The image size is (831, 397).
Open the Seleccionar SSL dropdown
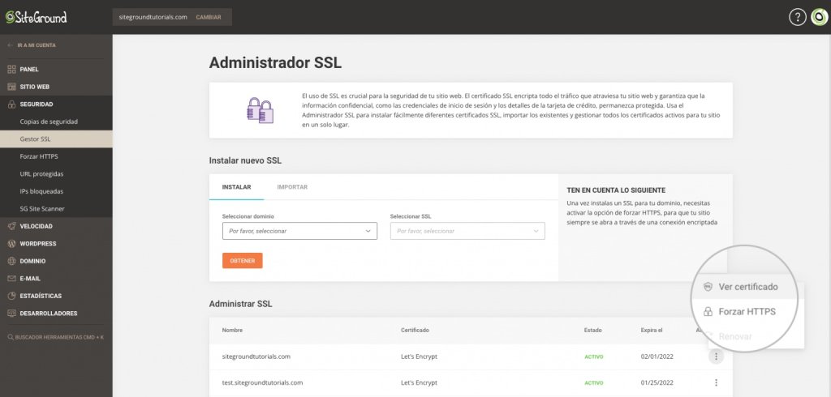pos(467,231)
